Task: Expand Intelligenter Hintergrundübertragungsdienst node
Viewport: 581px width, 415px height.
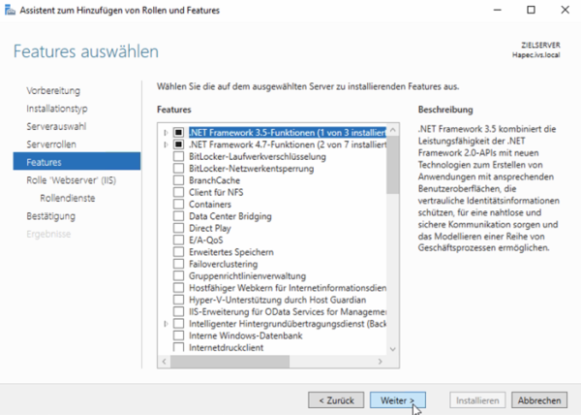Action: coord(166,323)
